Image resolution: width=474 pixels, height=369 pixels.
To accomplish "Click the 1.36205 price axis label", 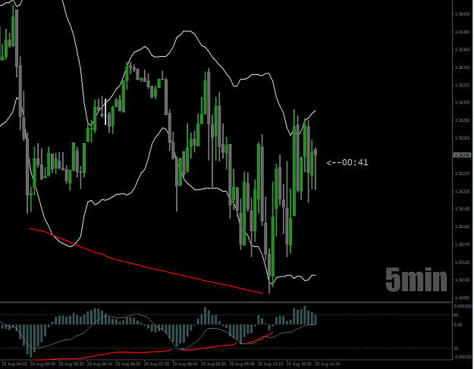I will [463, 191].
